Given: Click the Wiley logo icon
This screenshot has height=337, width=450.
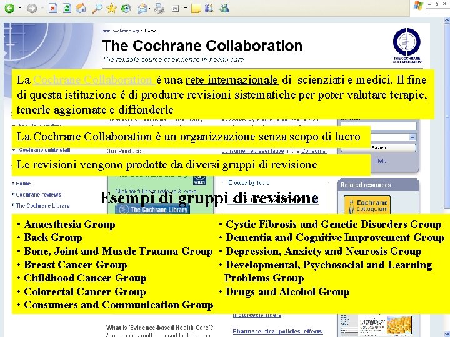Looking at the screenshot, I should pos(199,180).
